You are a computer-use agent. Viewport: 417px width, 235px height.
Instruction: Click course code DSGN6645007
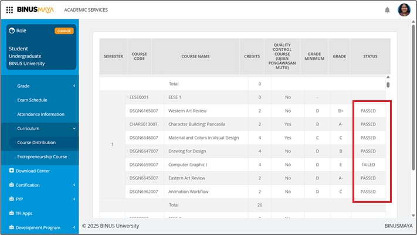pyautogui.click(x=144, y=178)
